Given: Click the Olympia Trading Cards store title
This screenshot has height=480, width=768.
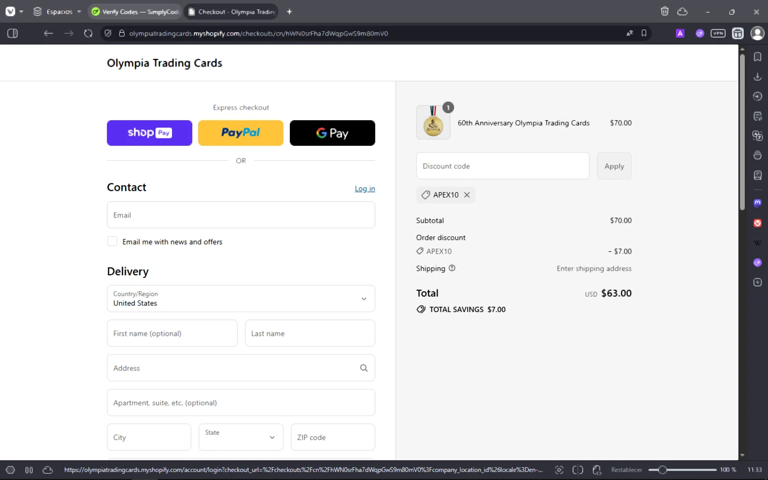Looking at the screenshot, I should (164, 63).
